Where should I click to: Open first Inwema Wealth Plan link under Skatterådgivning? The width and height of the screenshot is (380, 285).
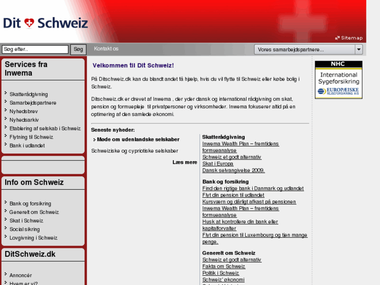[x=240, y=147]
